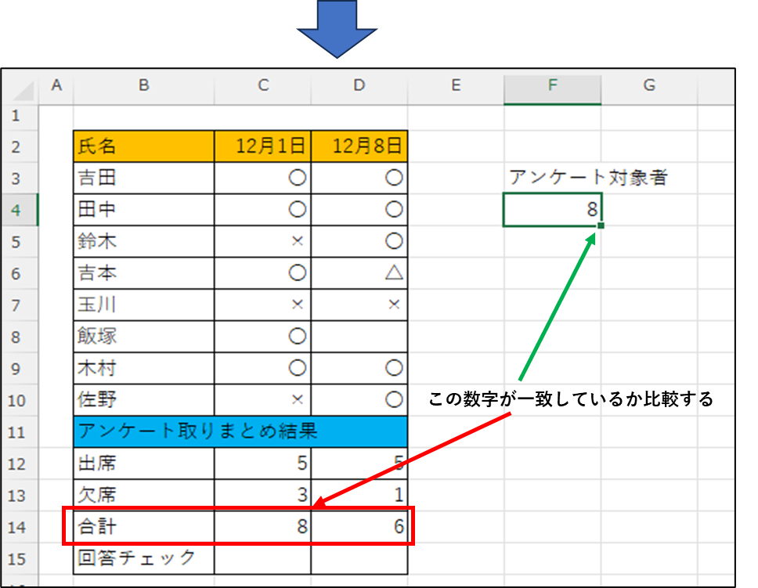Click the fill handle of the selected F4 cell
This screenshot has height=588, width=758.
(x=601, y=225)
